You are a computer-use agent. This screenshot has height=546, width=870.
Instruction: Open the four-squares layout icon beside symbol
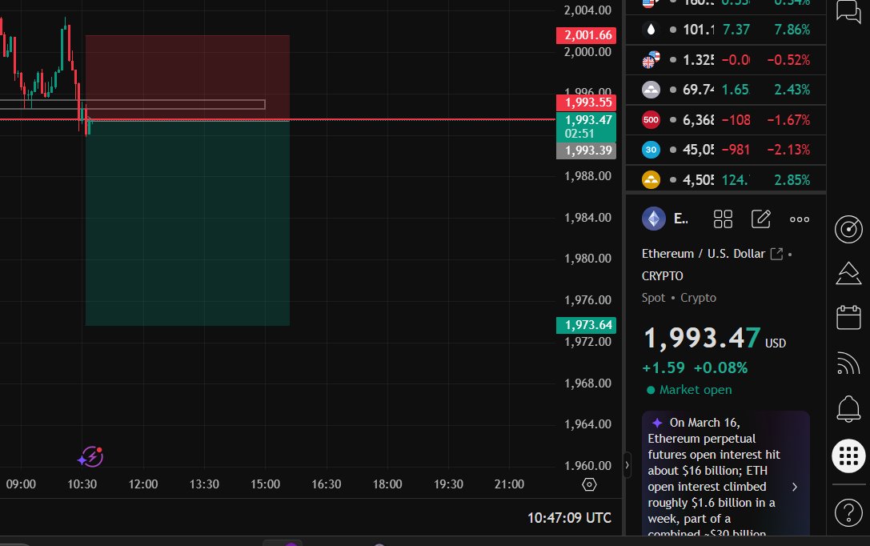tap(723, 219)
